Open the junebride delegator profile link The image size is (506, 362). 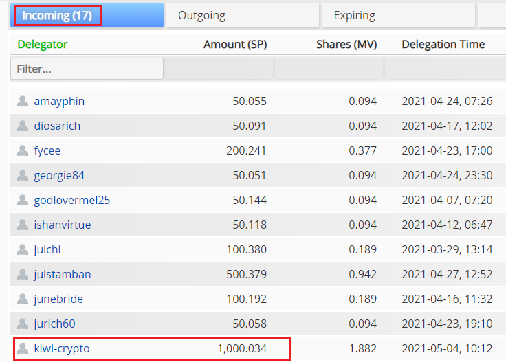58,299
